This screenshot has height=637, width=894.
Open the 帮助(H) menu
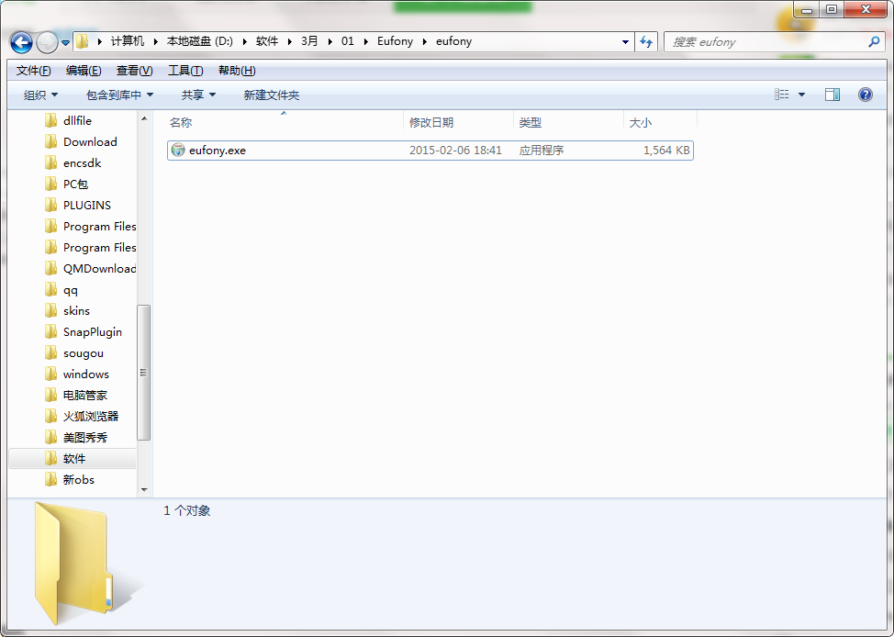click(237, 71)
